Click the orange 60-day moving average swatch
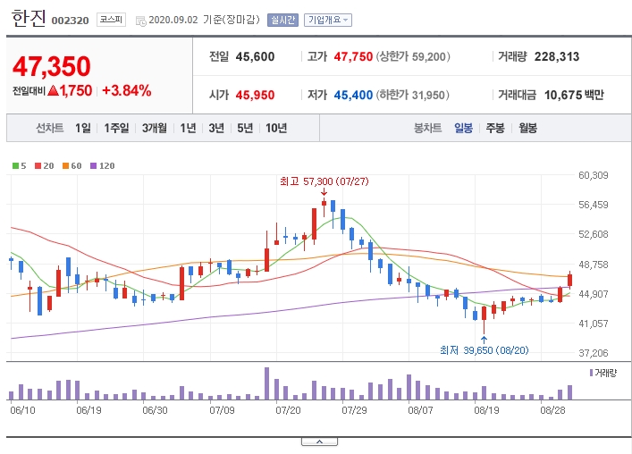 (x=65, y=165)
